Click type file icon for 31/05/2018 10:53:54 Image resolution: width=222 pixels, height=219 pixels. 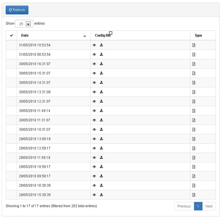[x=194, y=45]
